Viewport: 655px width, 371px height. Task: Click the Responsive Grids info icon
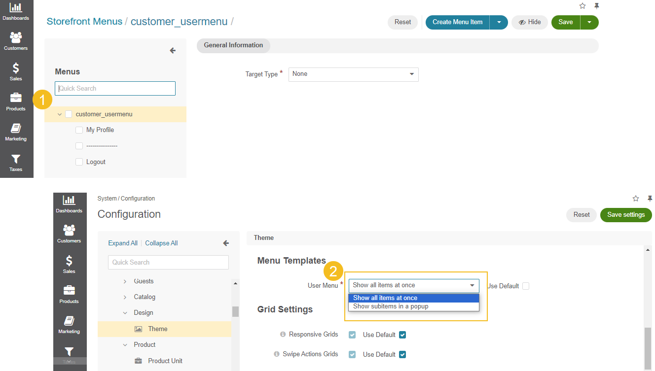[283, 335]
